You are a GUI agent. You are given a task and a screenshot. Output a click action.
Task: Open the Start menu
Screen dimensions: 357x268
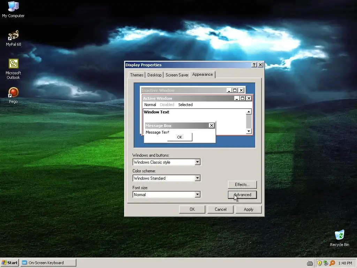pyautogui.click(x=9, y=263)
